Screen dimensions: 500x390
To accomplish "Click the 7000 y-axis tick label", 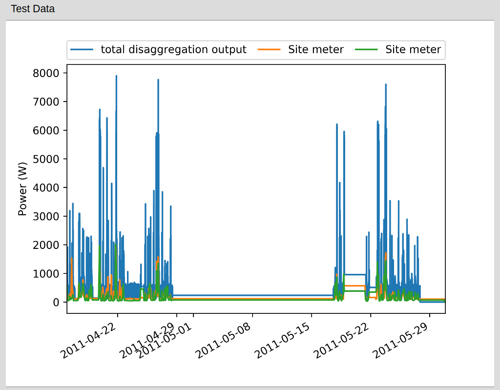I will click(46, 102).
